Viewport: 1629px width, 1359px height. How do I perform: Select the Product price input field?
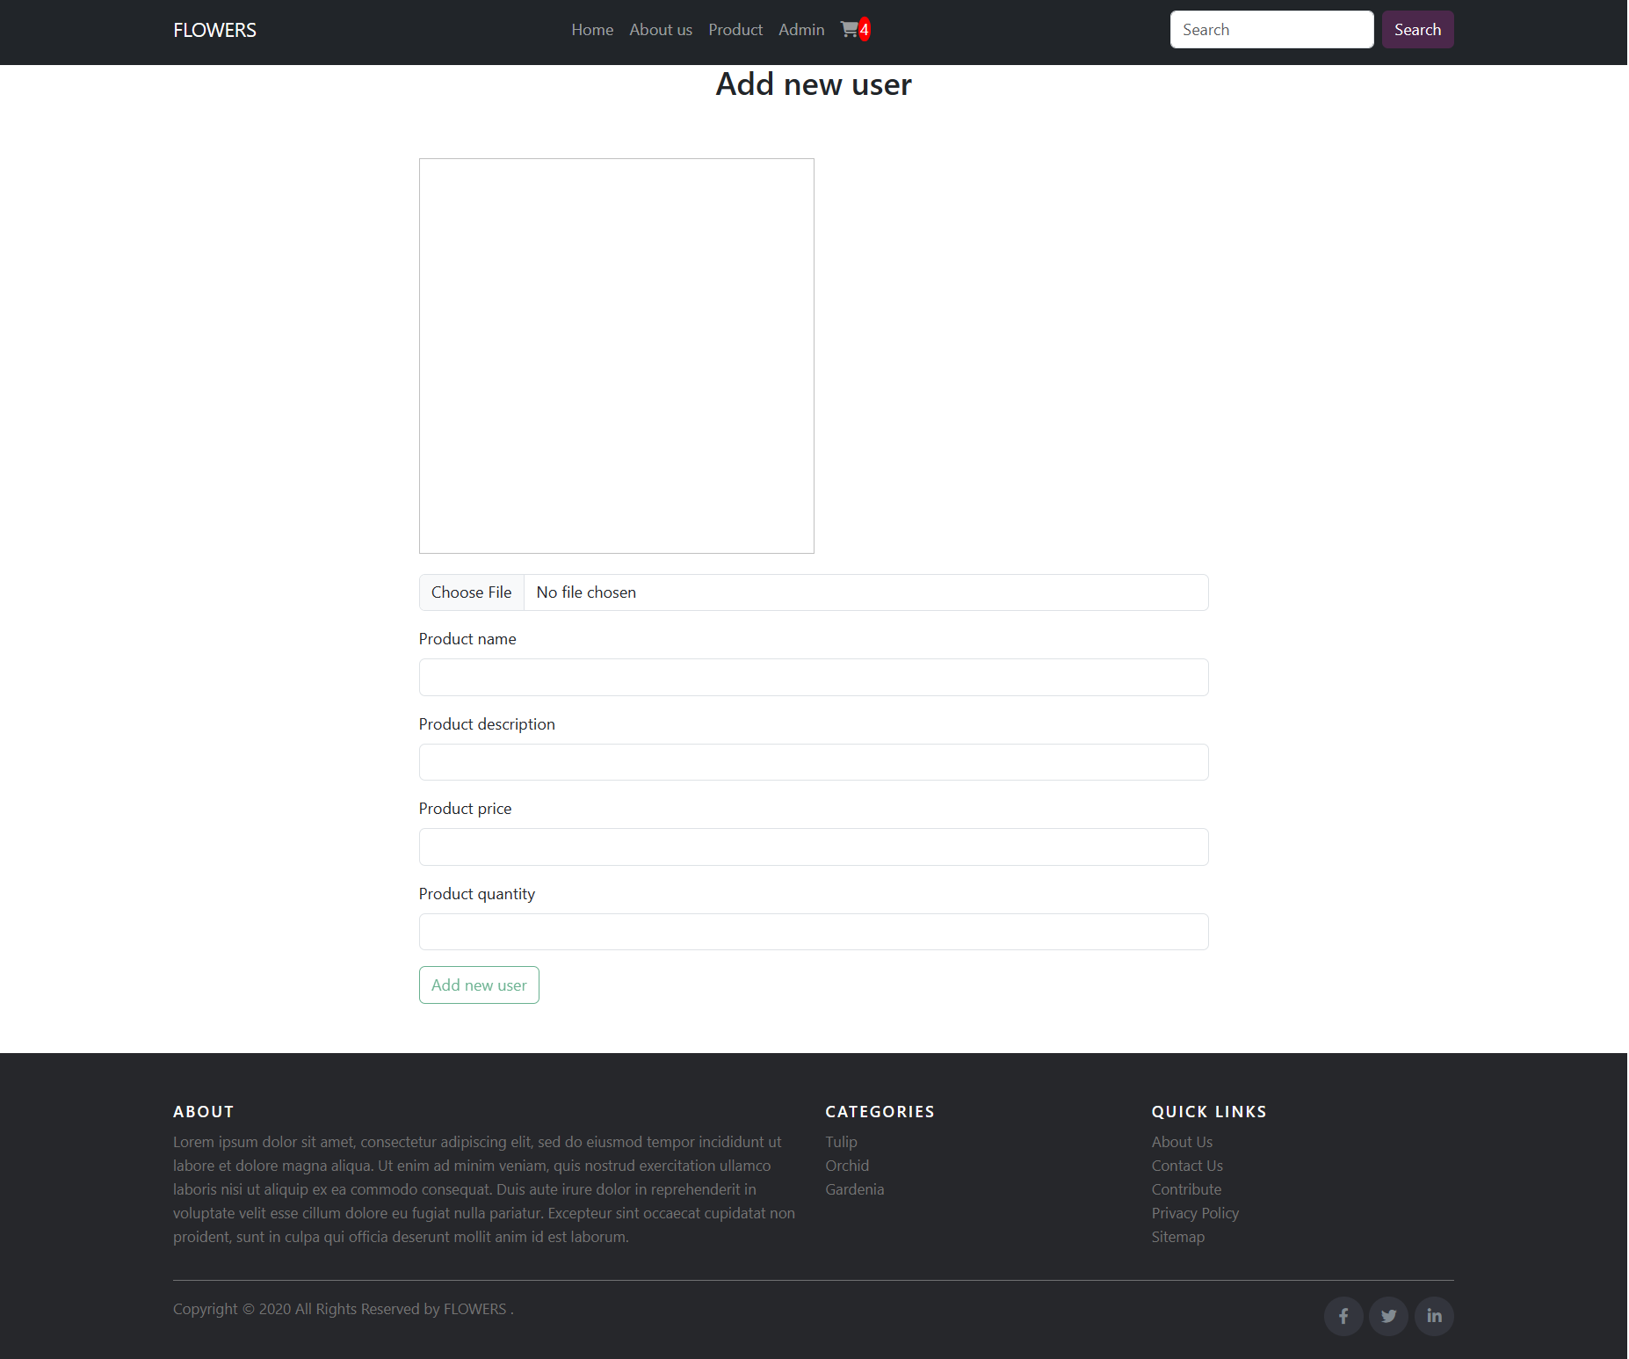point(813,847)
